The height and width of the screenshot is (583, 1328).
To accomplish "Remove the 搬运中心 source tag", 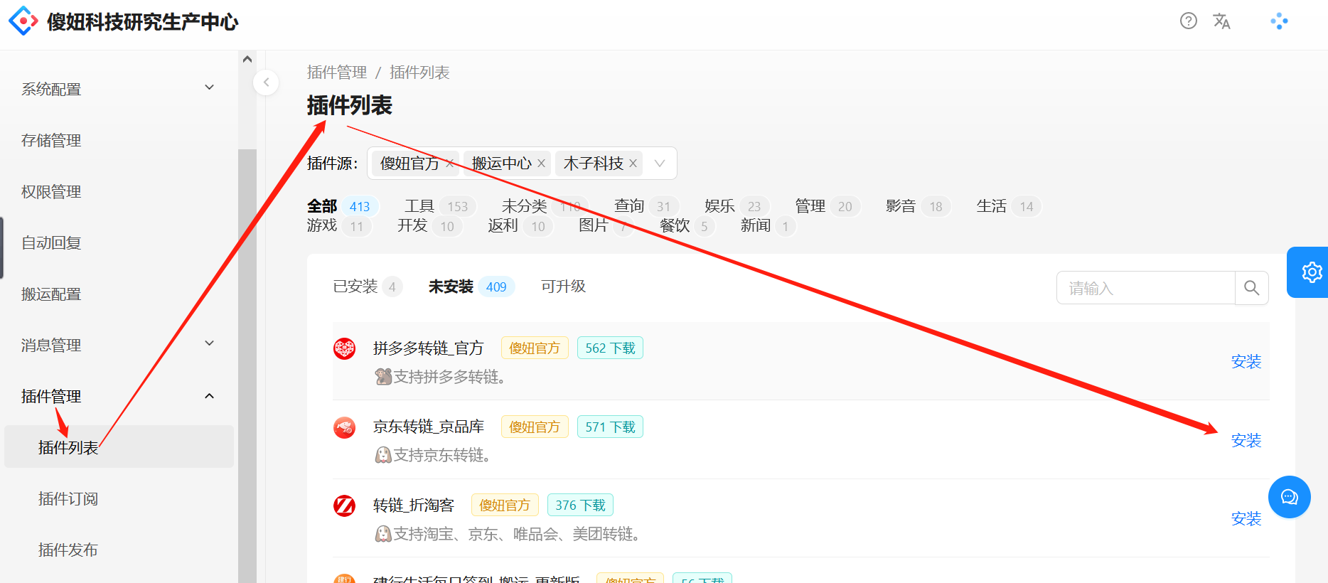I will tap(541, 164).
